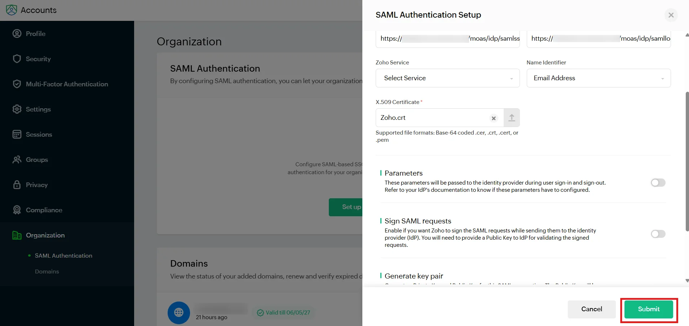Click the scrollbar up arrow

[x=687, y=35]
